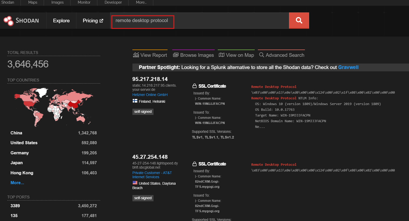Image resolution: width=409 pixels, height=221 pixels.
Task: Filter results by Germany
Action: pos(20,153)
